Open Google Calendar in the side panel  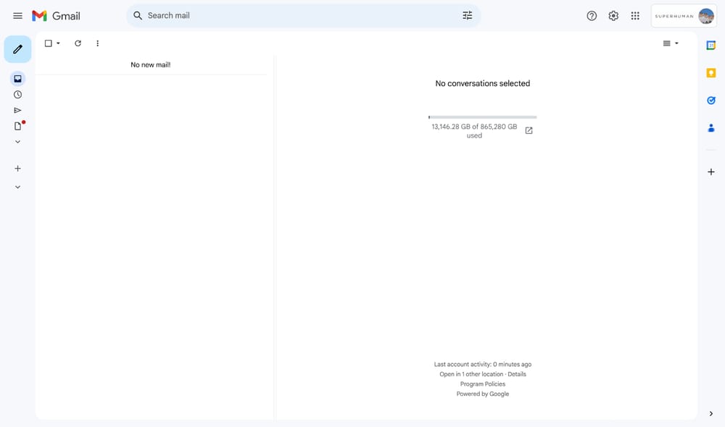[711, 44]
